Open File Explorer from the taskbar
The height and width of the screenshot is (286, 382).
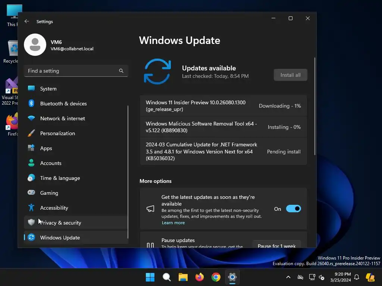[x=183, y=277]
